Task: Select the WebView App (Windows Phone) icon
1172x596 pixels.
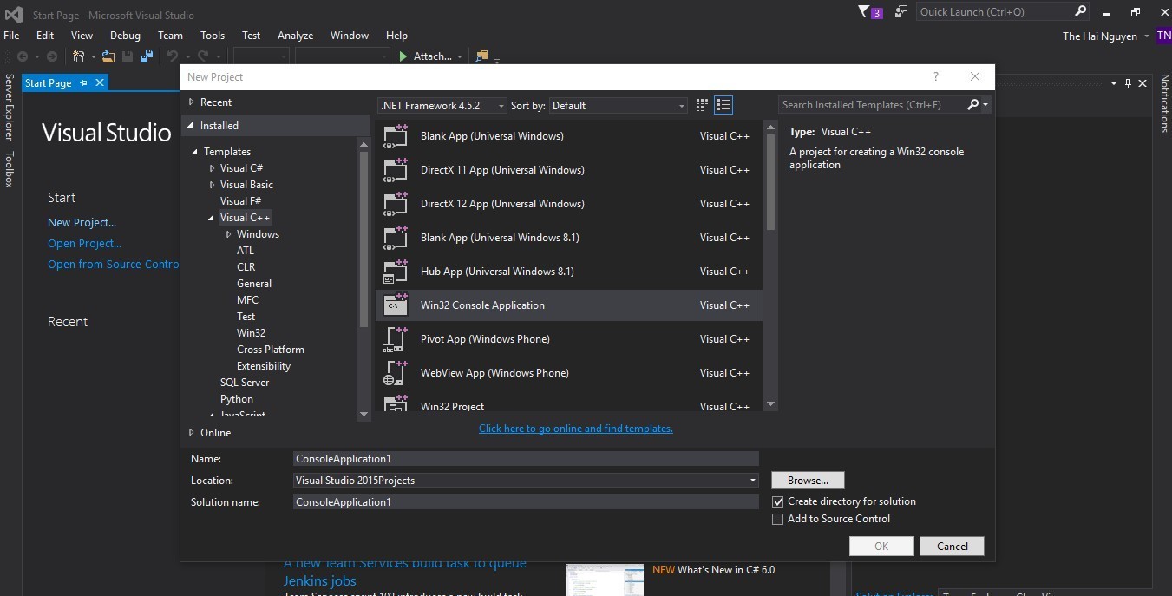Action: [x=396, y=373]
